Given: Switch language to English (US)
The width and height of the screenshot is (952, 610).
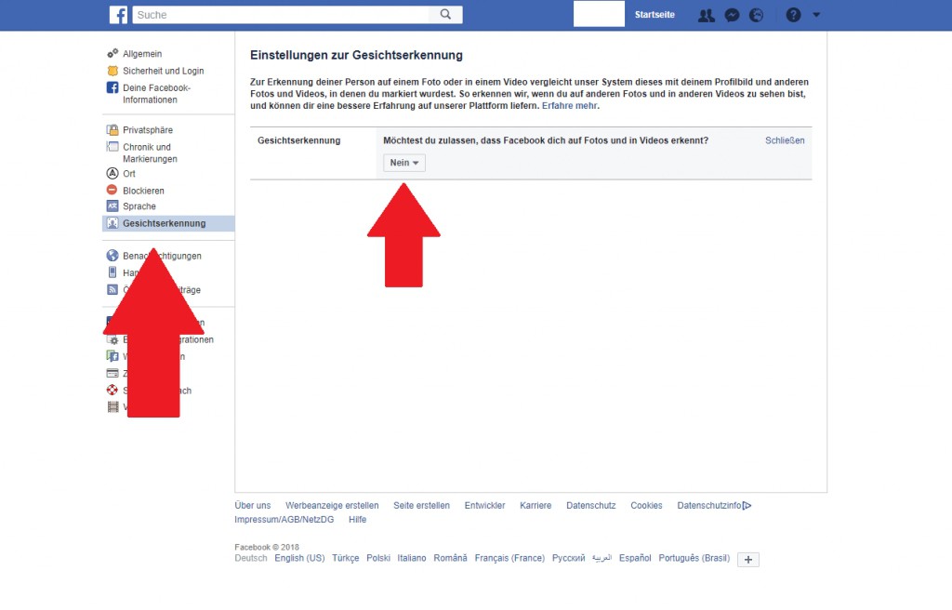Looking at the screenshot, I should [x=299, y=558].
